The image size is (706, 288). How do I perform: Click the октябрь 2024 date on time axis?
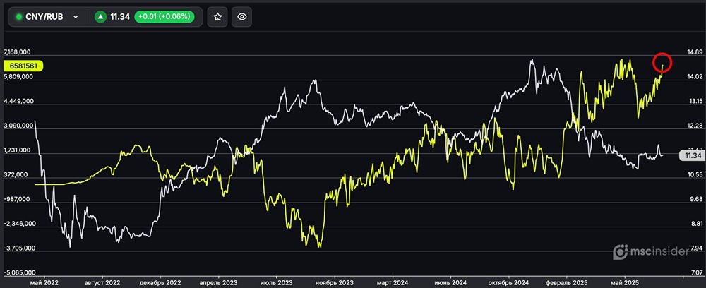point(509,282)
